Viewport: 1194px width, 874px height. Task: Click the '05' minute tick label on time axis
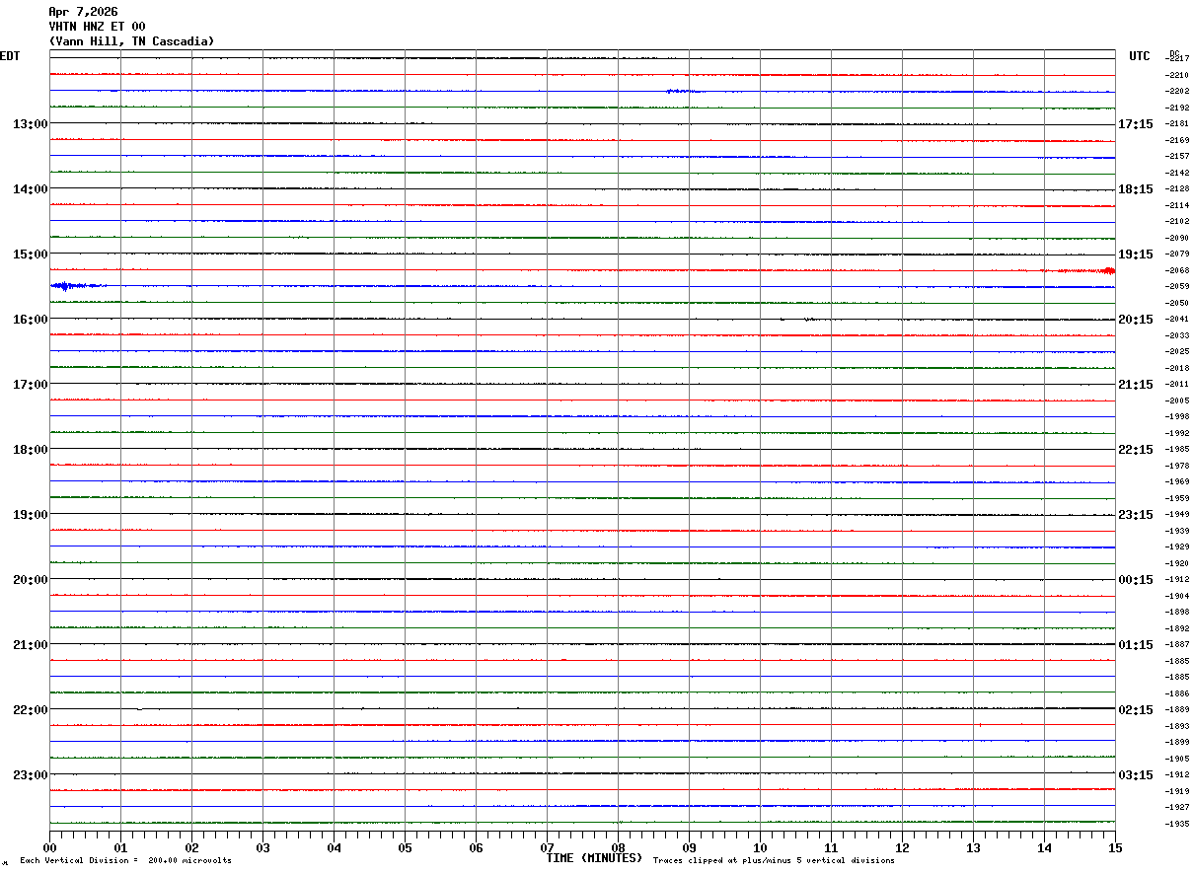click(405, 847)
